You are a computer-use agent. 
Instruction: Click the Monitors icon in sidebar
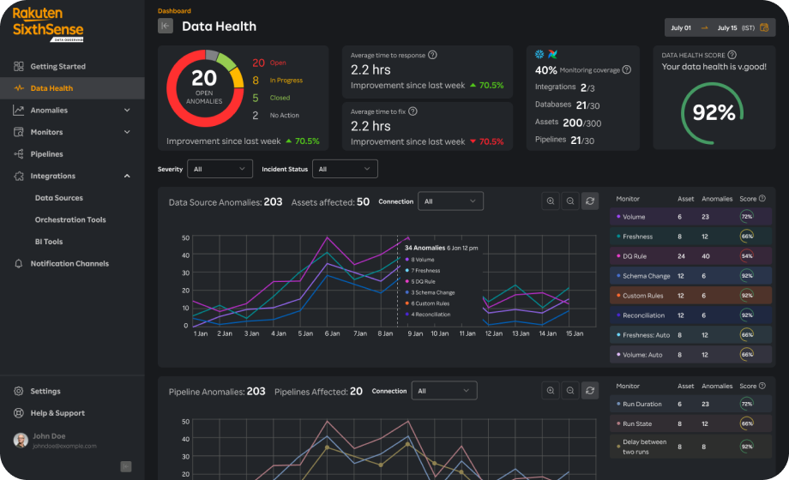click(x=19, y=132)
